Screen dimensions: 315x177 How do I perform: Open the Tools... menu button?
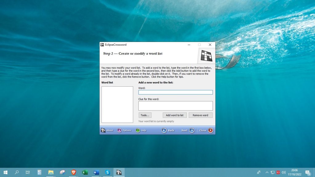point(145,115)
